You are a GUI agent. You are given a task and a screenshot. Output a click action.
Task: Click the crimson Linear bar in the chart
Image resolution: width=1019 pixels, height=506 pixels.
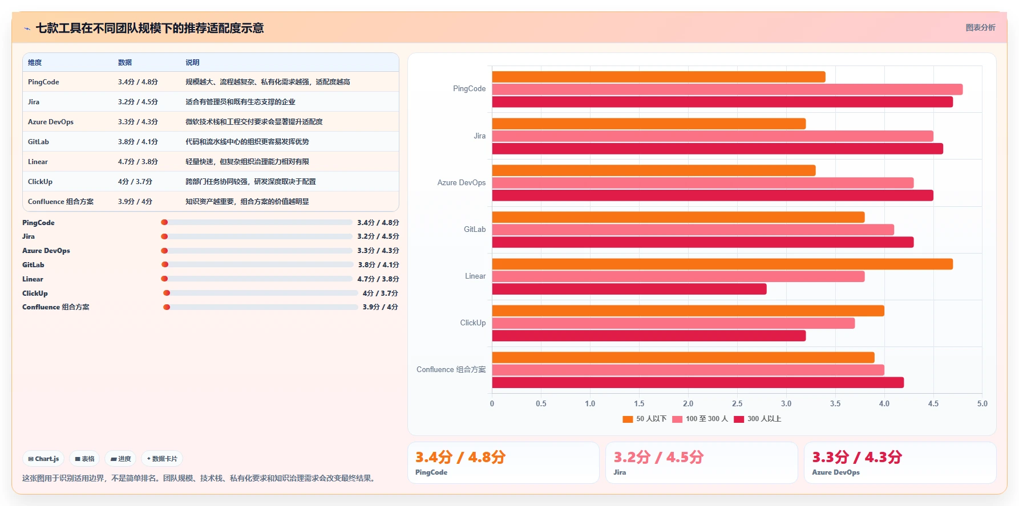(x=629, y=289)
